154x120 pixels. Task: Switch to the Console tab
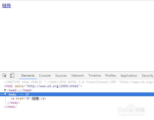45,76
